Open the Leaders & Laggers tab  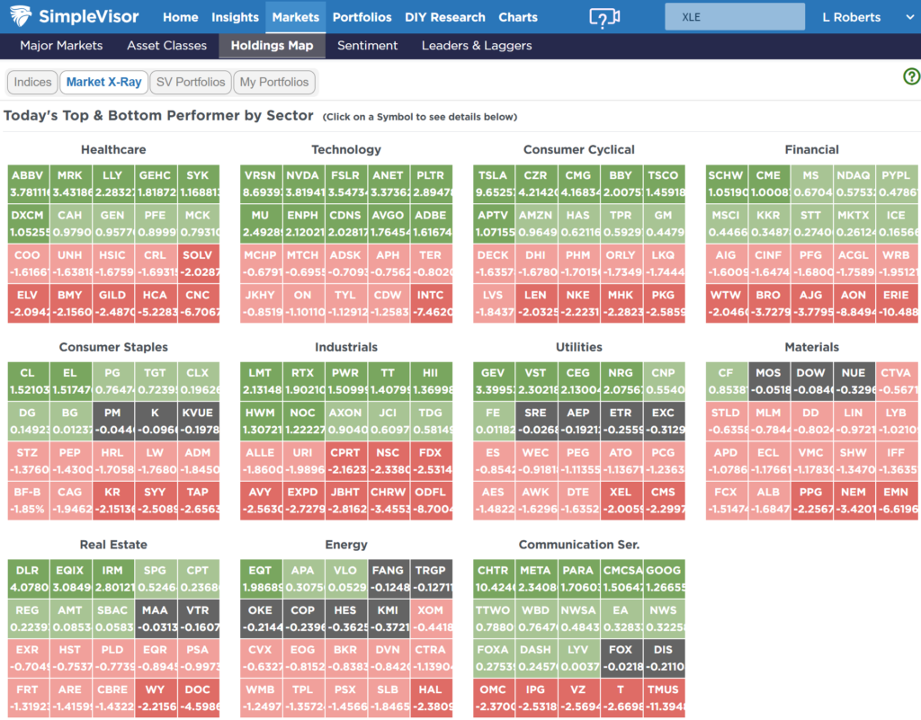477,45
